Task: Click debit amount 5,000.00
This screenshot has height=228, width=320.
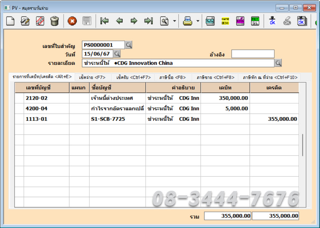Action: (225, 109)
